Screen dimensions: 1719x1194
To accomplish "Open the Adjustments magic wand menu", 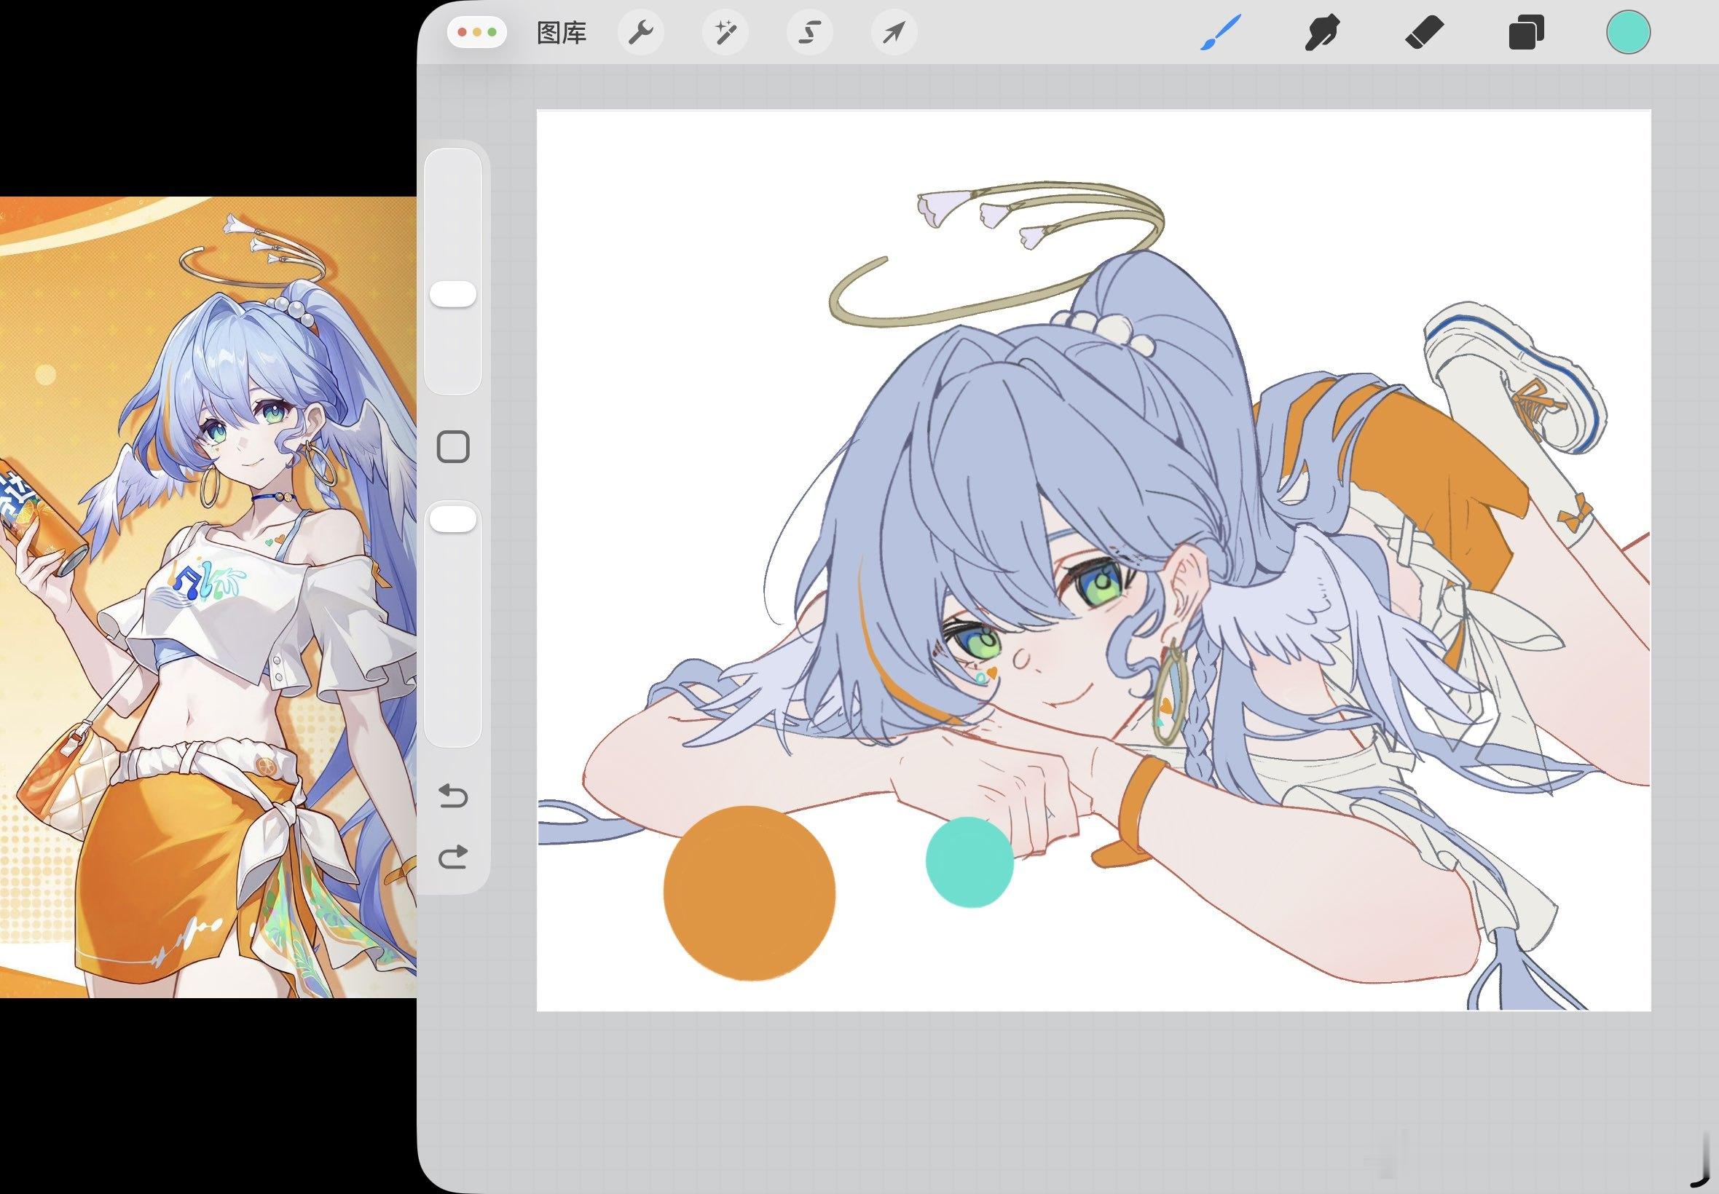I will tap(725, 33).
